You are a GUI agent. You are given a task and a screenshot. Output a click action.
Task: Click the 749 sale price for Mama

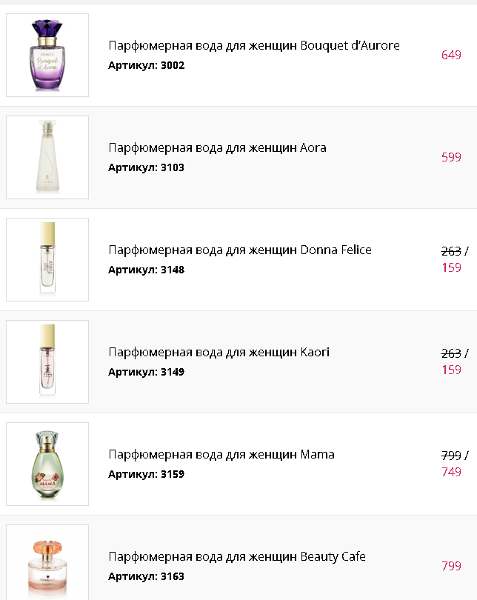pos(451,472)
